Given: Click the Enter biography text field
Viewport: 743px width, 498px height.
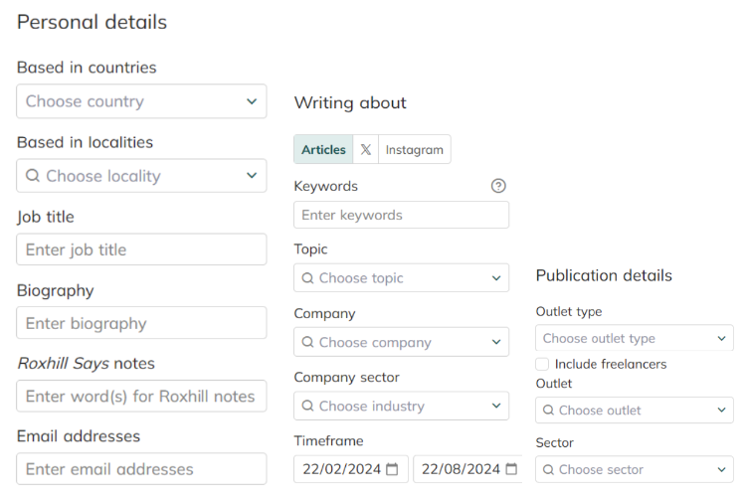Looking at the screenshot, I should pyautogui.click(x=141, y=323).
